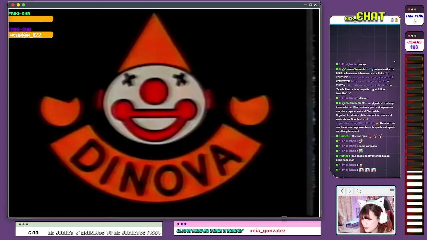This screenshot has width=427, height=240.
Task: Click the 'como vamosss' chat message
Action: pos(368,146)
